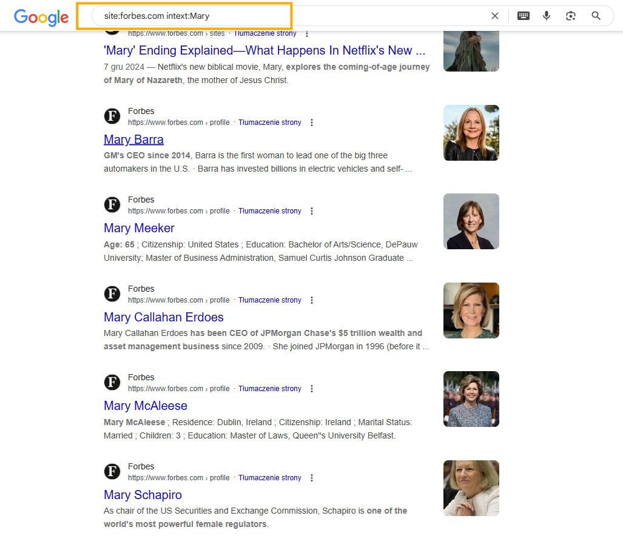This screenshot has height=547, width=623.
Task: Open Mary Barra portrait thumbnail
Action: click(x=471, y=133)
